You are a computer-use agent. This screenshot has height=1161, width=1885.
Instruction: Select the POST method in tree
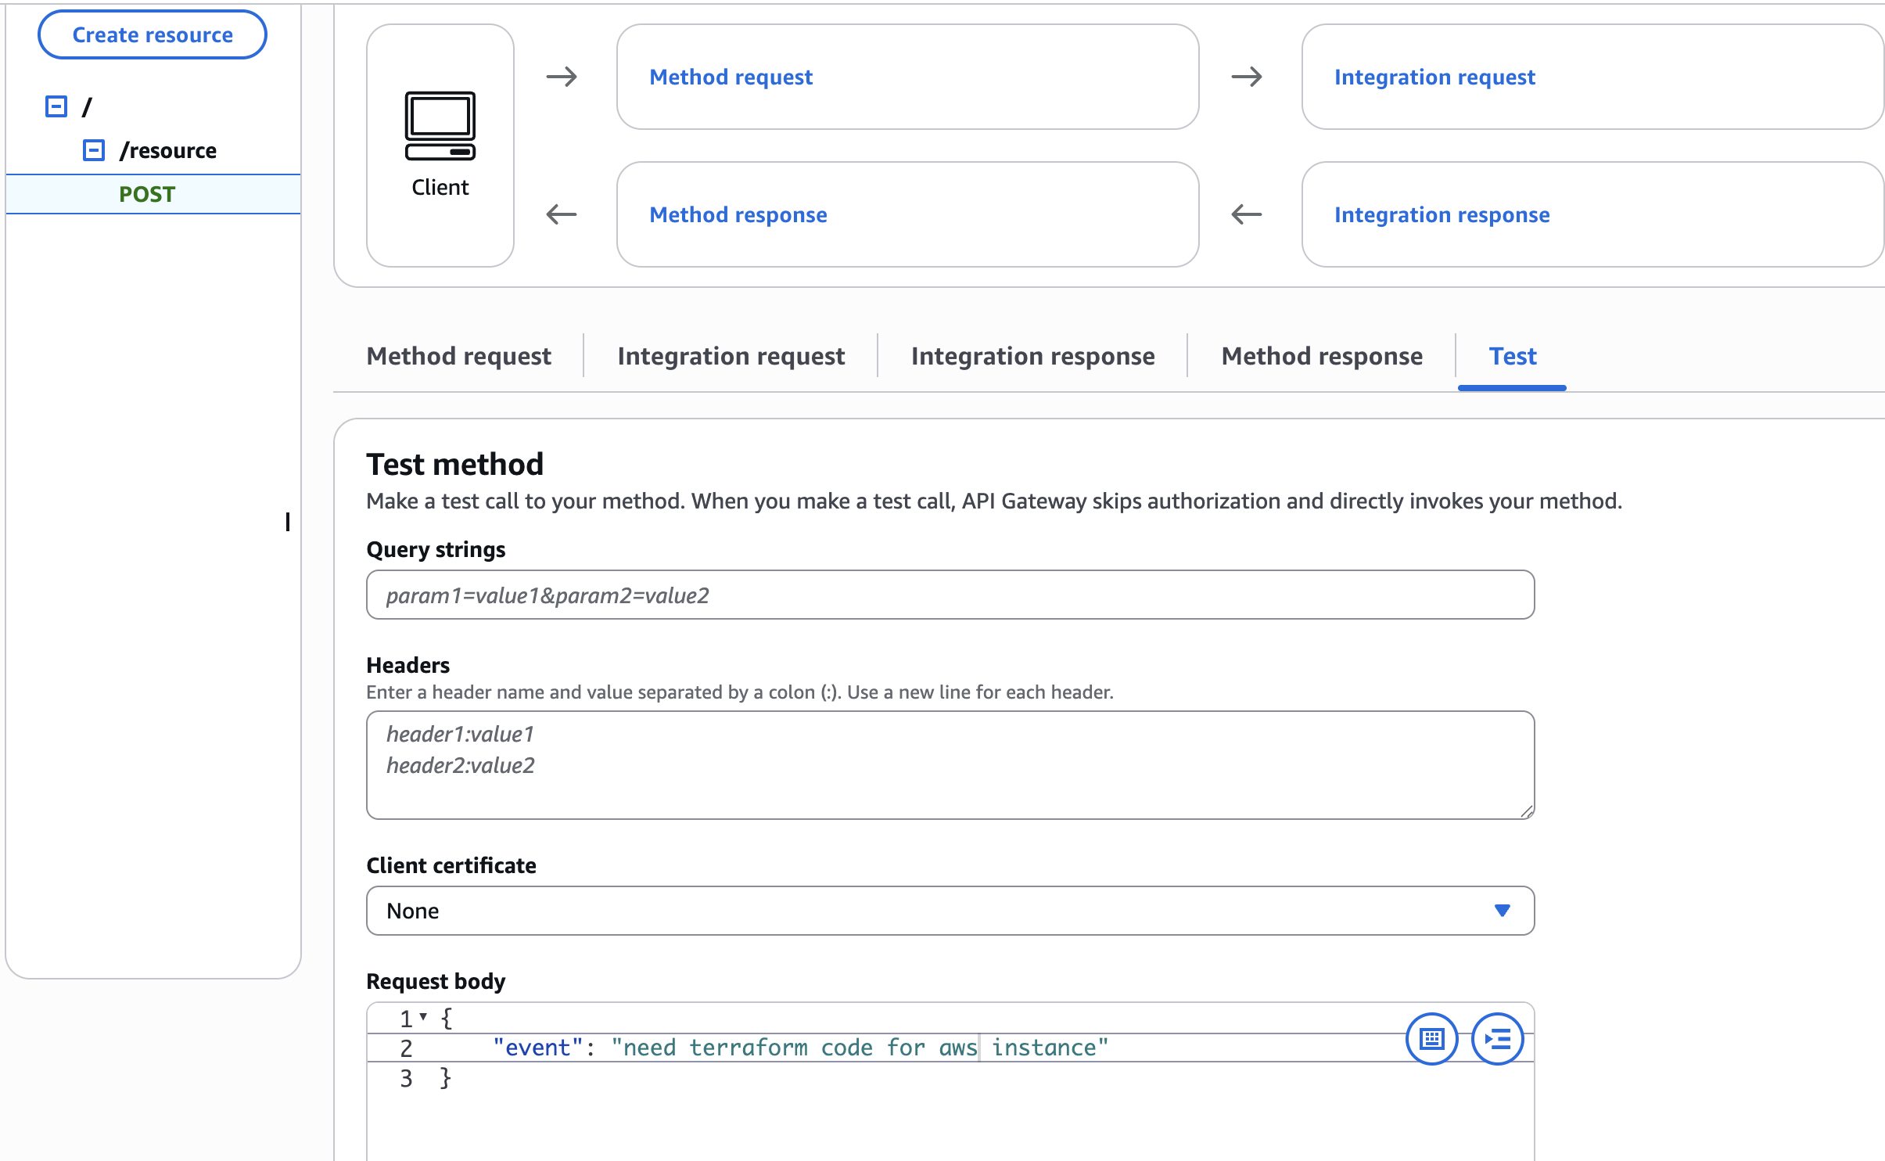[x=147, y=194]
